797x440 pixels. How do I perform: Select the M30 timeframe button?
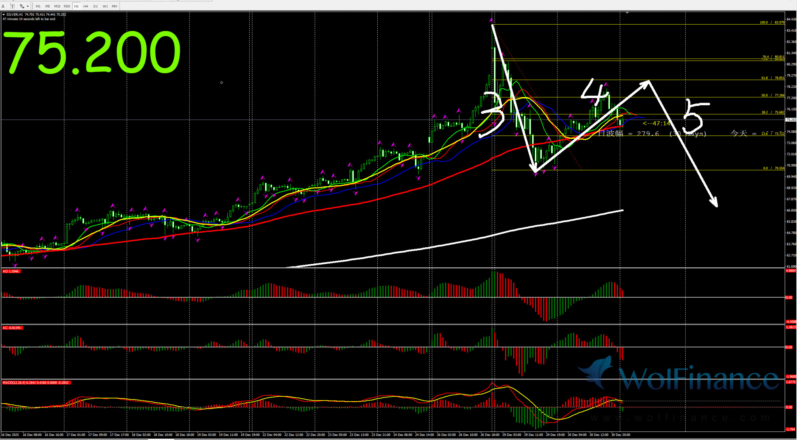(67, 6)
